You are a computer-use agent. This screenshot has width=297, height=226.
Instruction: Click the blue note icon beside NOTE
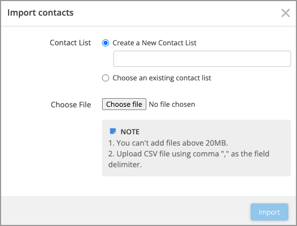coord(113,131)
